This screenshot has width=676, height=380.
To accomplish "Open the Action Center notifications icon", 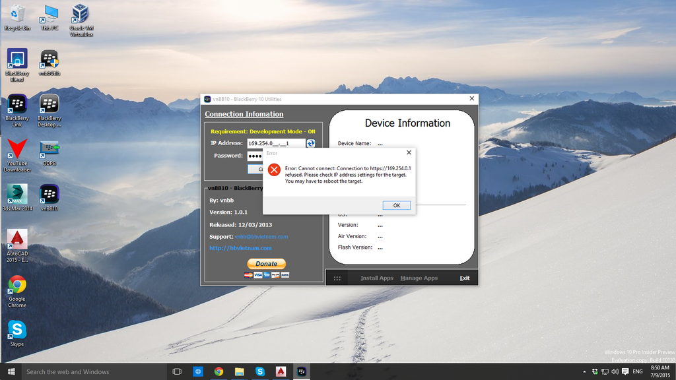I will pos(625,371).
